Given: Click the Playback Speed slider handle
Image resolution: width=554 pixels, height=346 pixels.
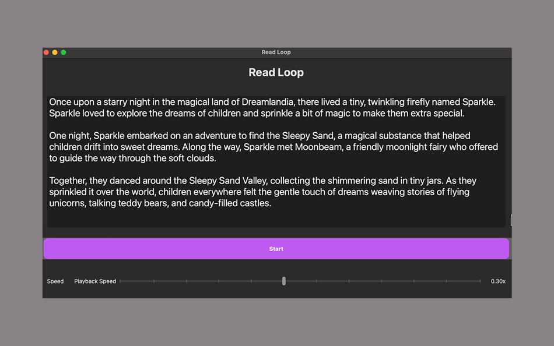Looking at the screenshot, I should tap(284, 281).
